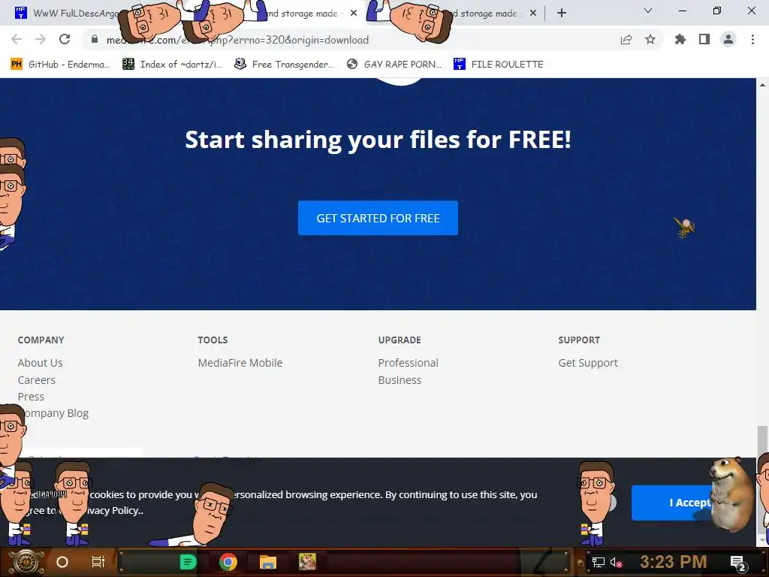The image size is (769, 577).
Task: Open Index of ~dartz bookmark
Action: click(172, 65)
